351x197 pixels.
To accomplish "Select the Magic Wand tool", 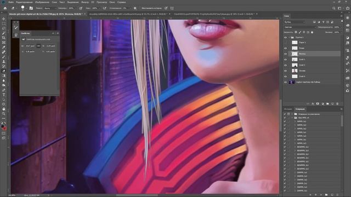I will click(4, 33).
